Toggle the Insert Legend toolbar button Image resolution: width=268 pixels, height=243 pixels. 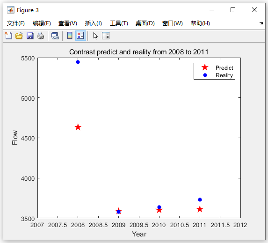[80, 36]
